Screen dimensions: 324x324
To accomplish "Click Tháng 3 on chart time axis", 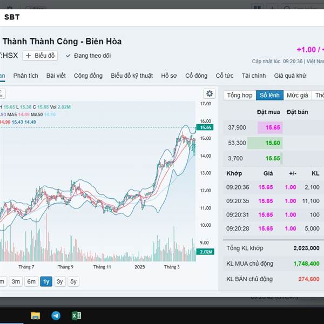I will coord(172,267).
